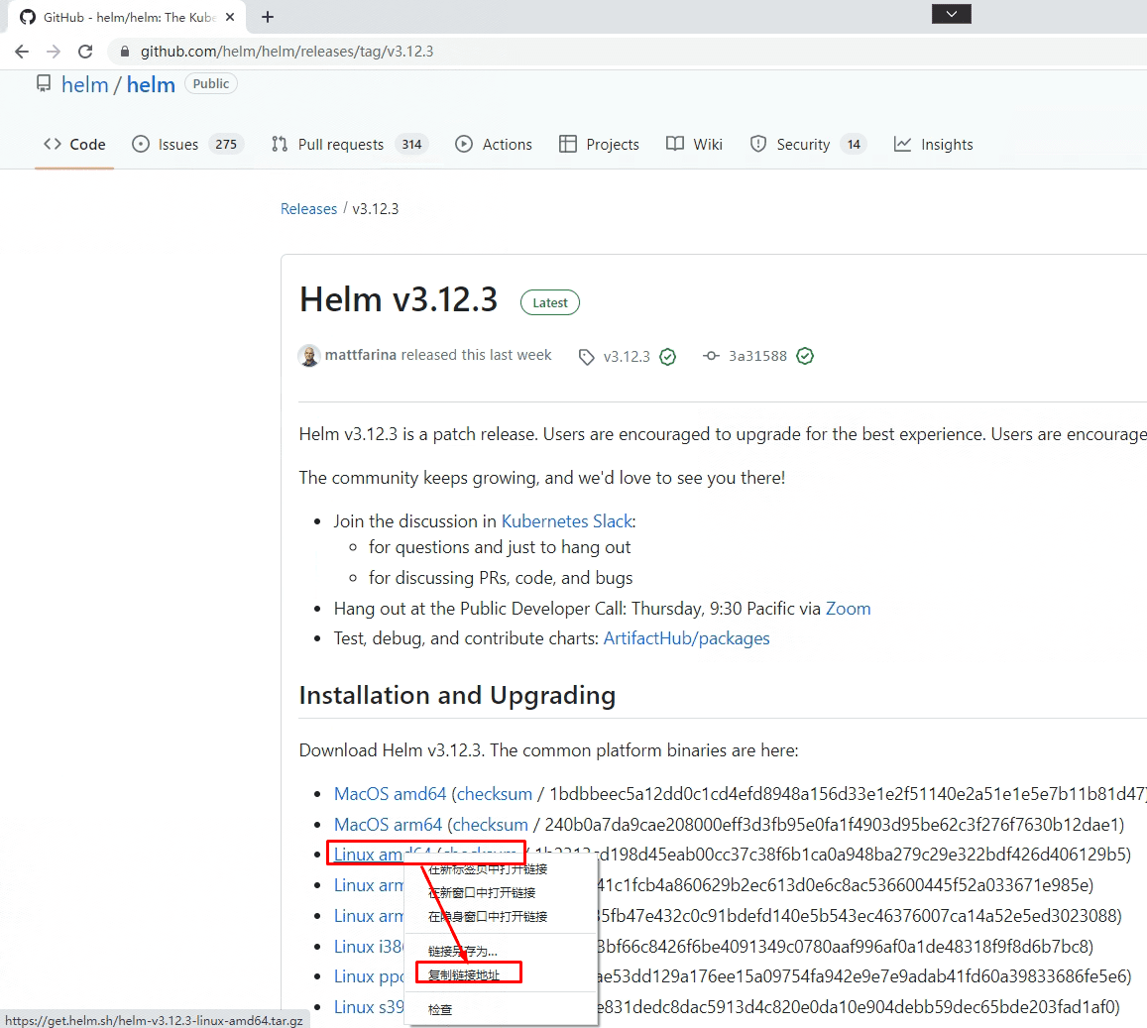This screenshot has height=1028, width=1147.
Task: Click the Security shield icon
Action: 757,144
